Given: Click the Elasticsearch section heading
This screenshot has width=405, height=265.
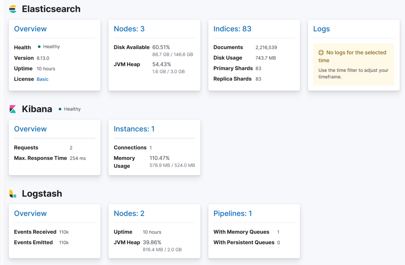Looking at the screenshot, I should 51,9.
